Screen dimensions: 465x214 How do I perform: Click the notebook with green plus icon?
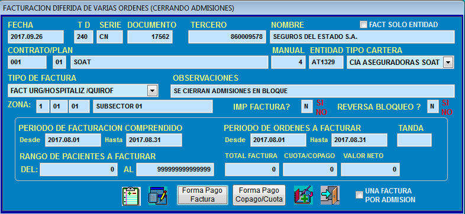[303, 195]
